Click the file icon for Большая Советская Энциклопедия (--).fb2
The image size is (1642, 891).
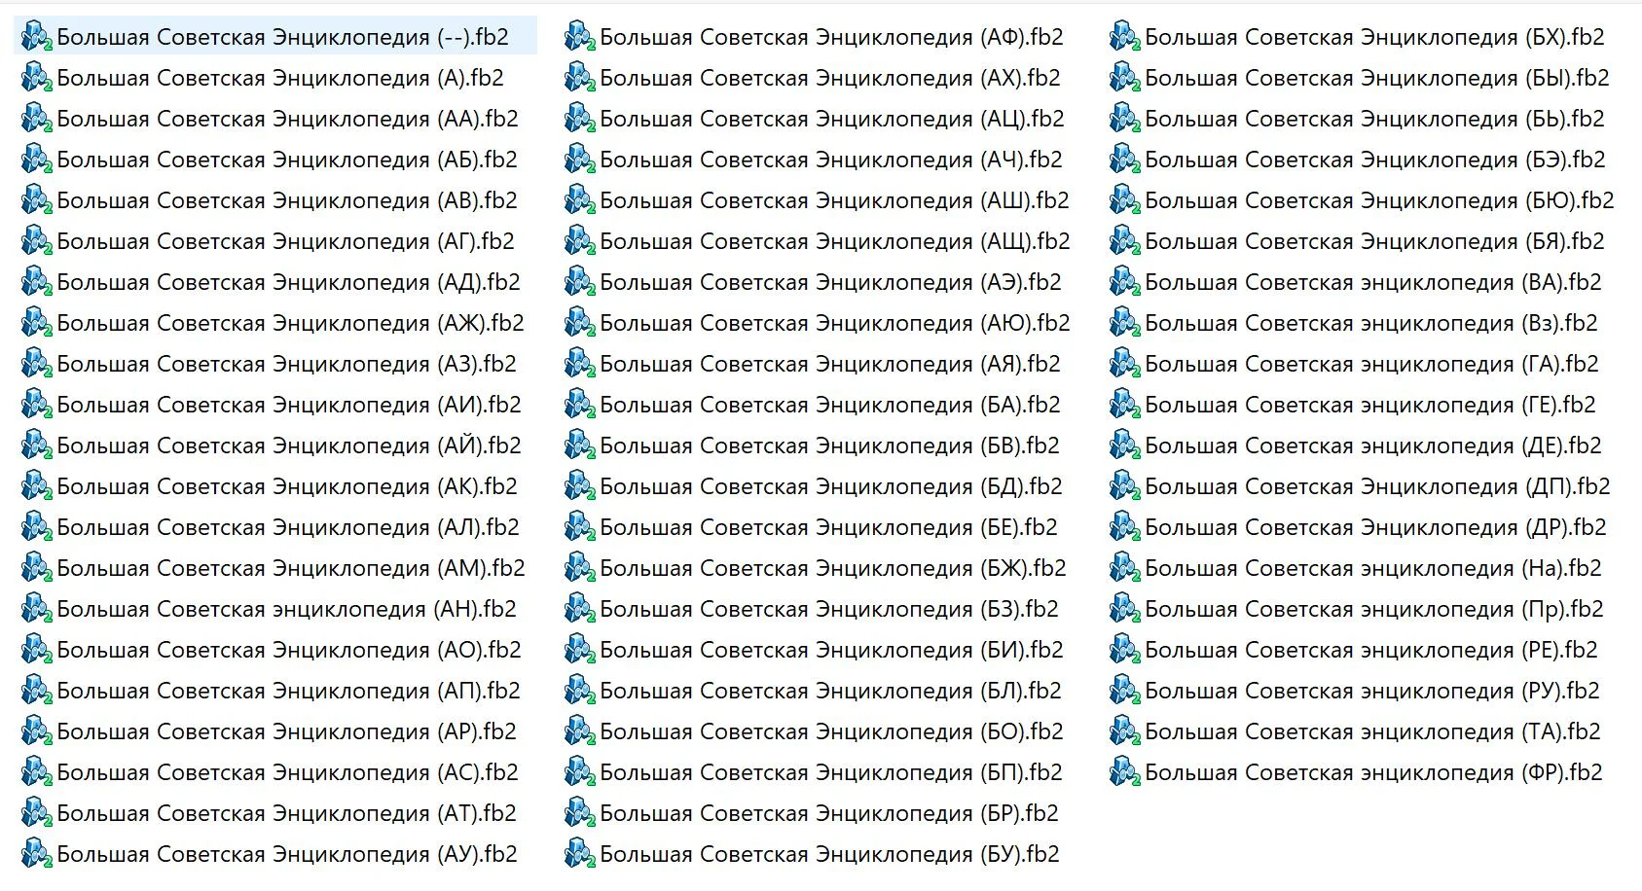(x=36, y=37)
